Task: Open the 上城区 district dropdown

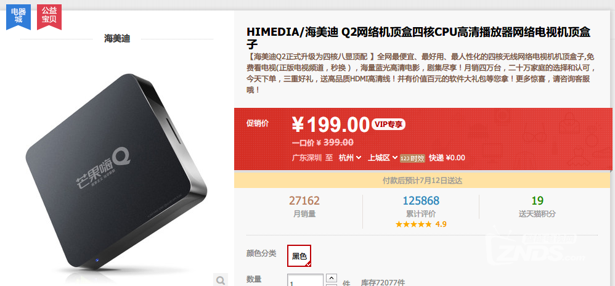Action: click(383, 158)
